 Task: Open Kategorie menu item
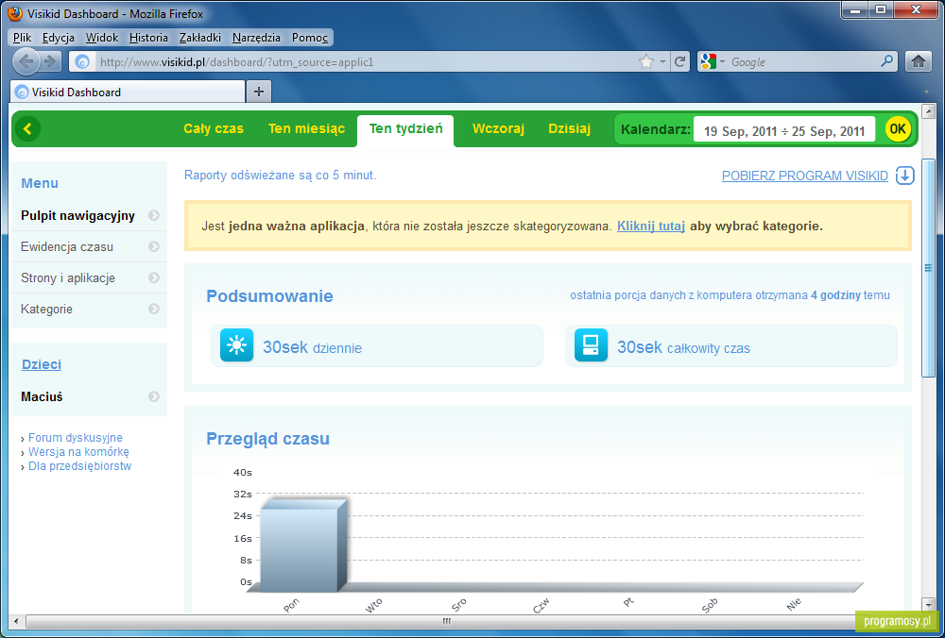coord(89,309)
